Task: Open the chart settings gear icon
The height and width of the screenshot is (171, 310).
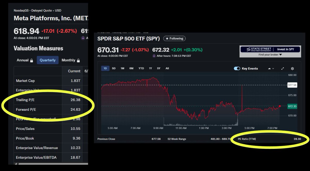Action: [x=292, y=69]
